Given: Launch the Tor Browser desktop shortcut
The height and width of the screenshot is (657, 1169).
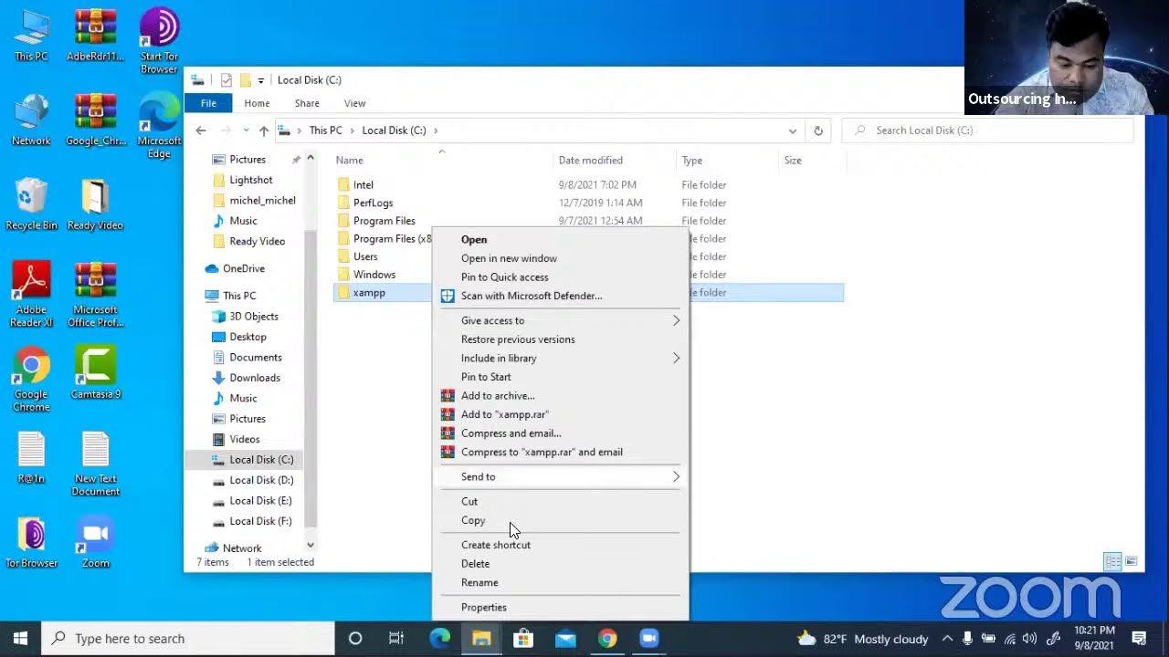Looking at the screenshot, I should tap(31, 542).
